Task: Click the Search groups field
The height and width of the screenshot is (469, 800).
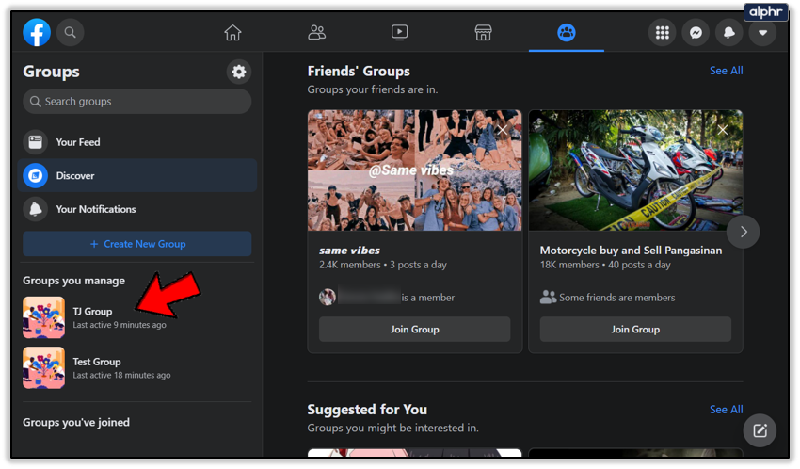Action: click(x=136, y=102)
